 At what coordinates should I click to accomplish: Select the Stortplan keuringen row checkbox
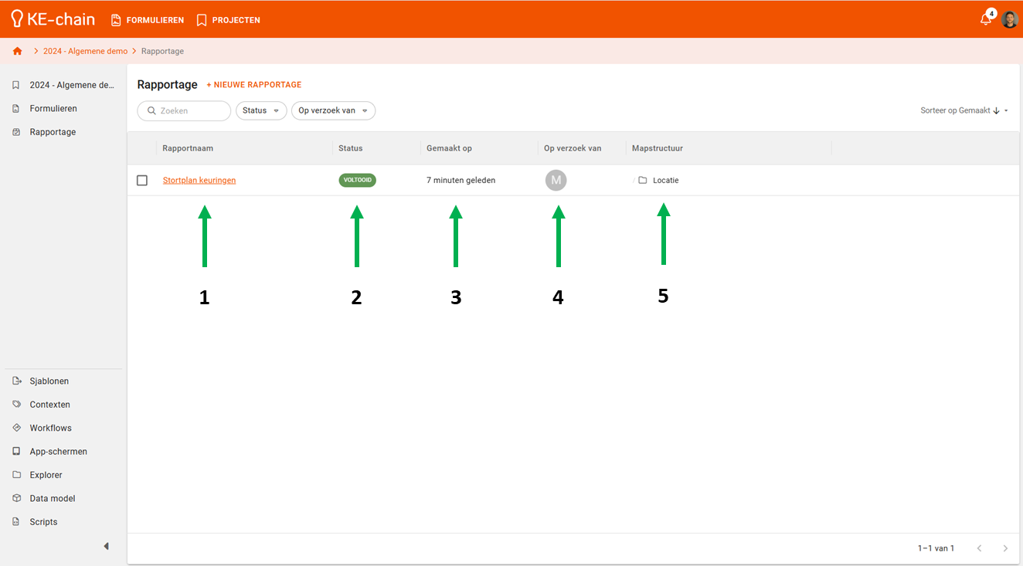click(142, 181)
